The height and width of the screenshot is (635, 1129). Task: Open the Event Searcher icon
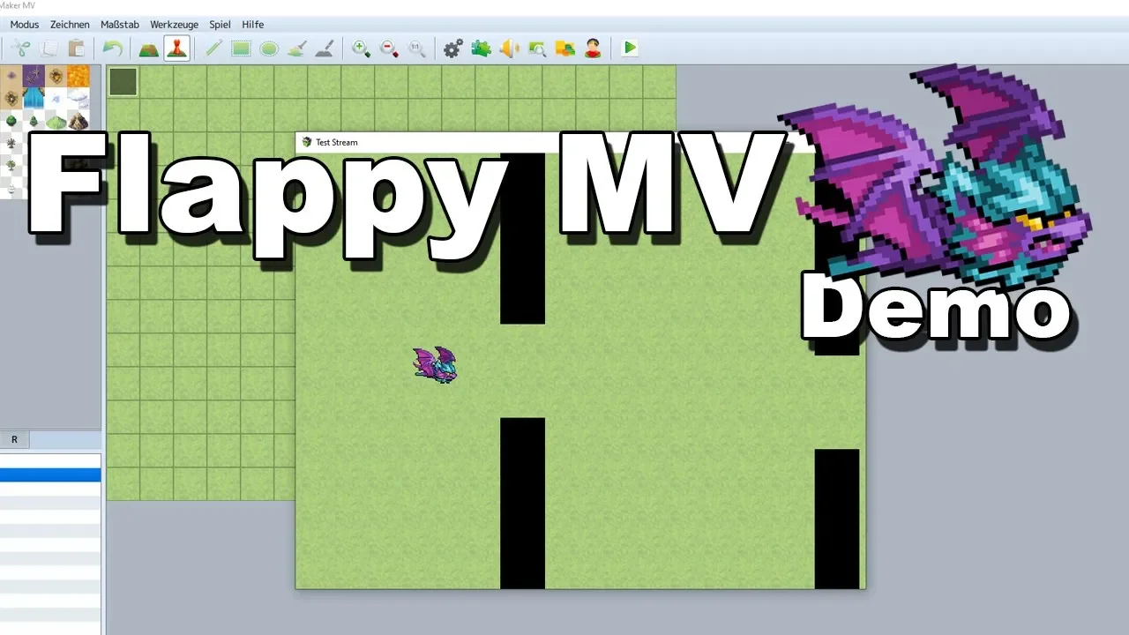pyautogui.click(x=537, y=49)
